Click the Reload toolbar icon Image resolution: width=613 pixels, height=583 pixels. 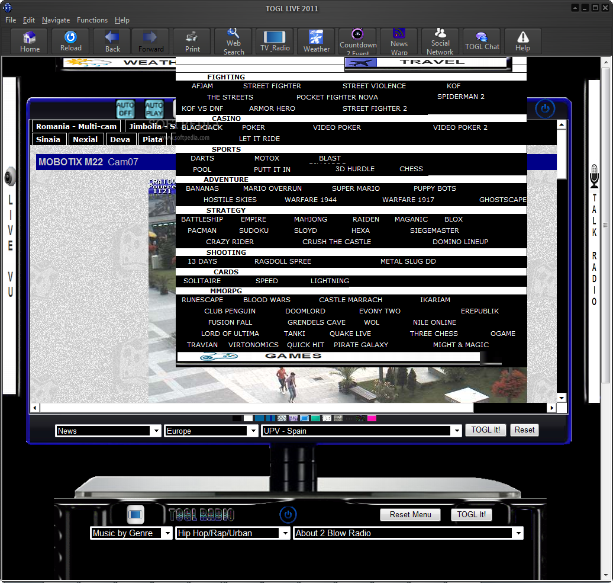71,41
